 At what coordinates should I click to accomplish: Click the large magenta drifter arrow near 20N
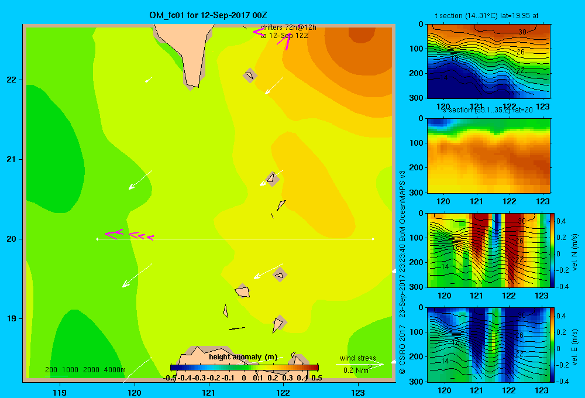tap(114, 234)
